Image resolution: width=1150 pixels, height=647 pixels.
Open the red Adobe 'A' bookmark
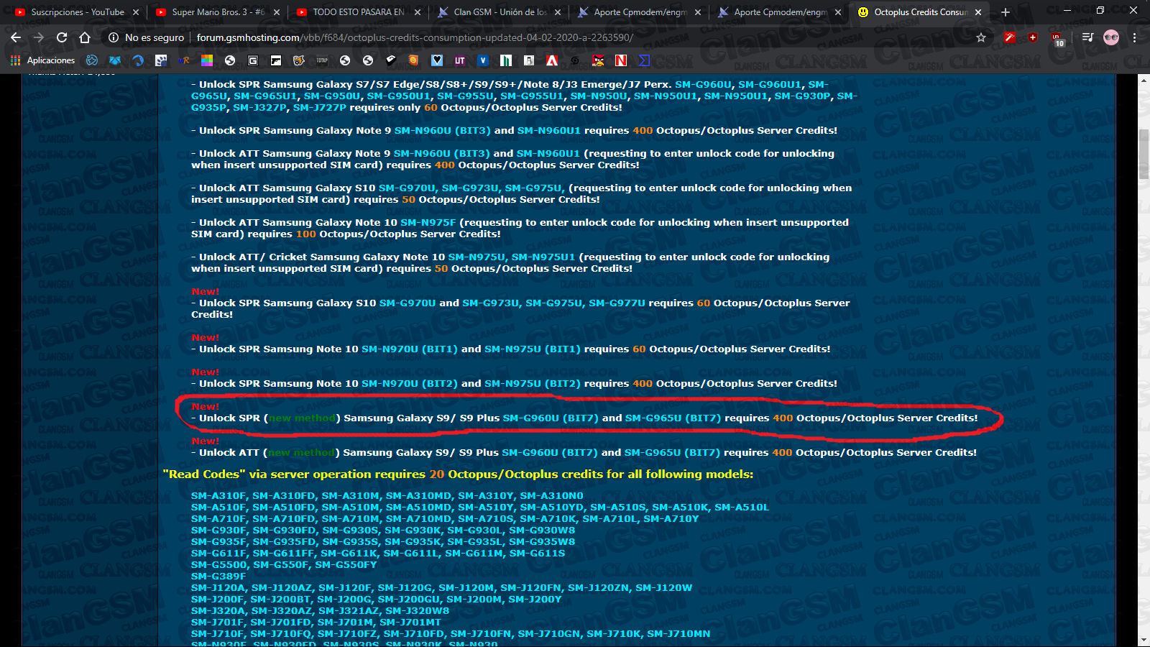552,60
